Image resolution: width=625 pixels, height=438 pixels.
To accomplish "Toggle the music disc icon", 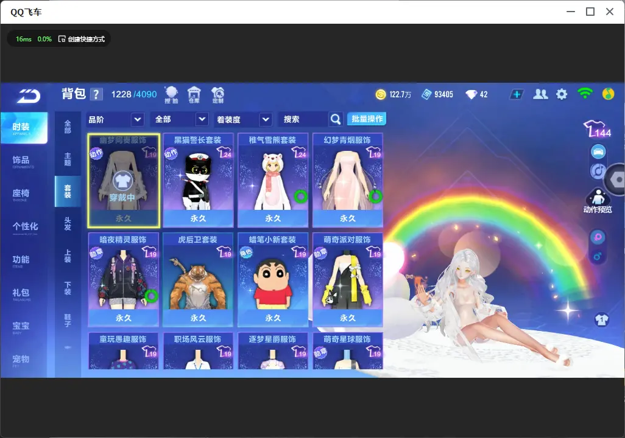I will click(x=598, y=171).
